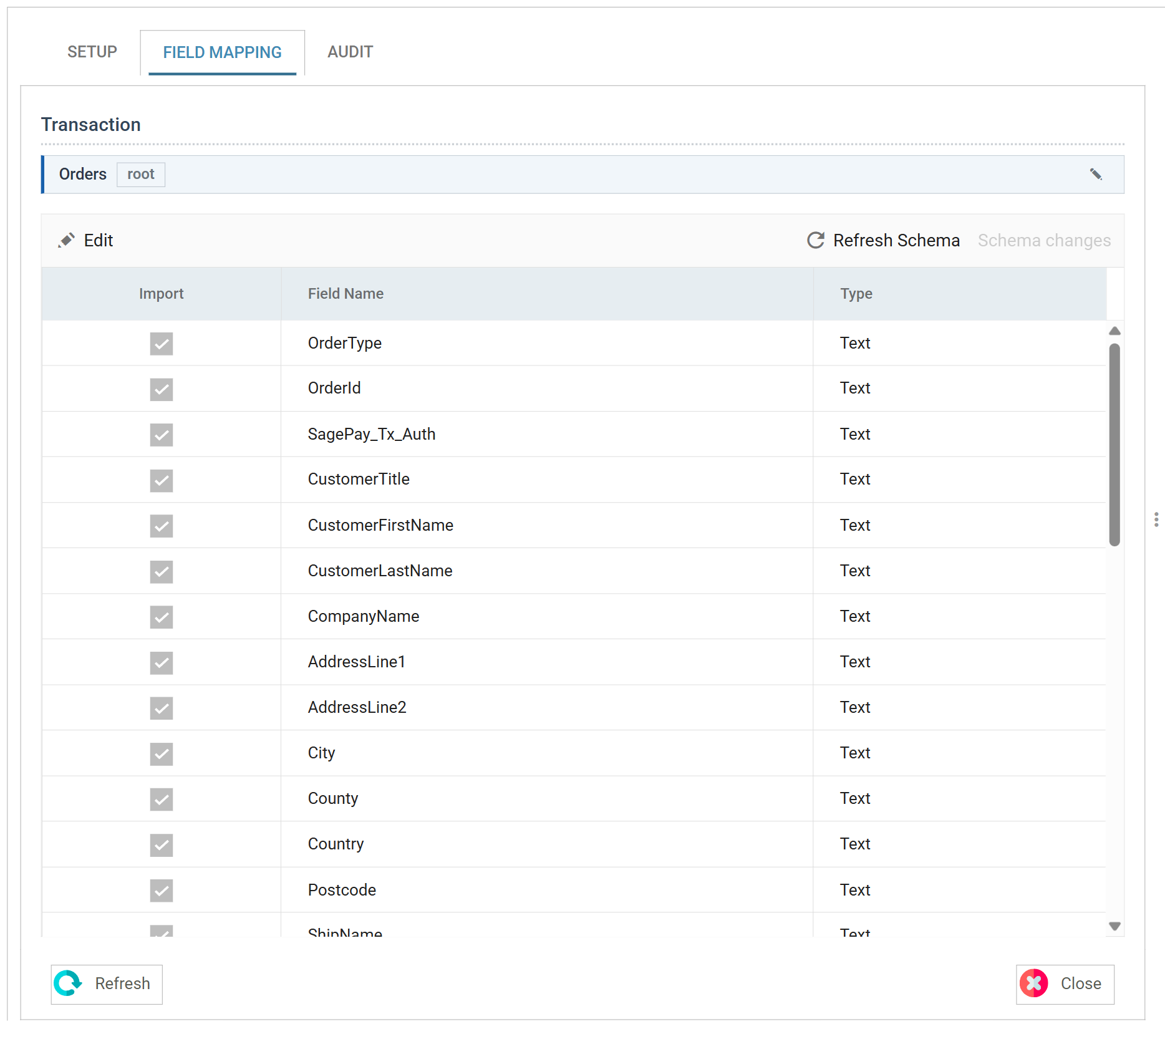
Task: Open Schema changes link
Action: click(x=1044, y=240)
